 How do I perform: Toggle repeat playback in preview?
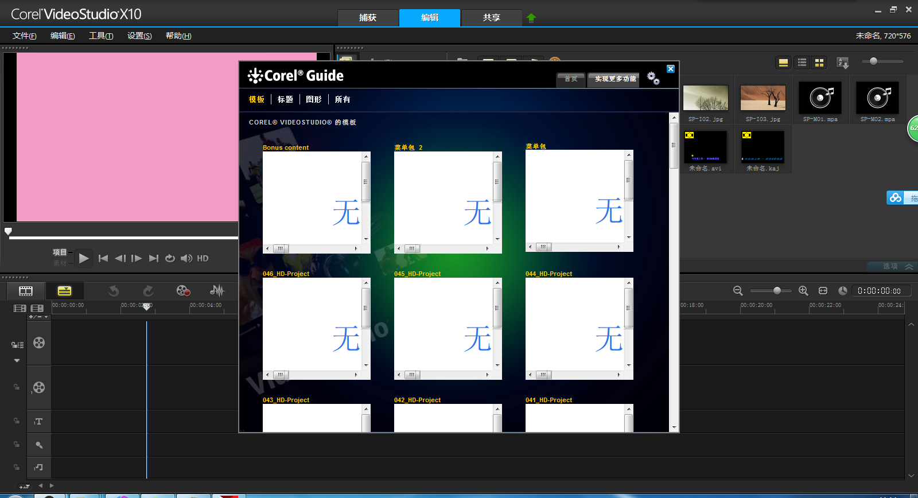[x=170, y=258]
